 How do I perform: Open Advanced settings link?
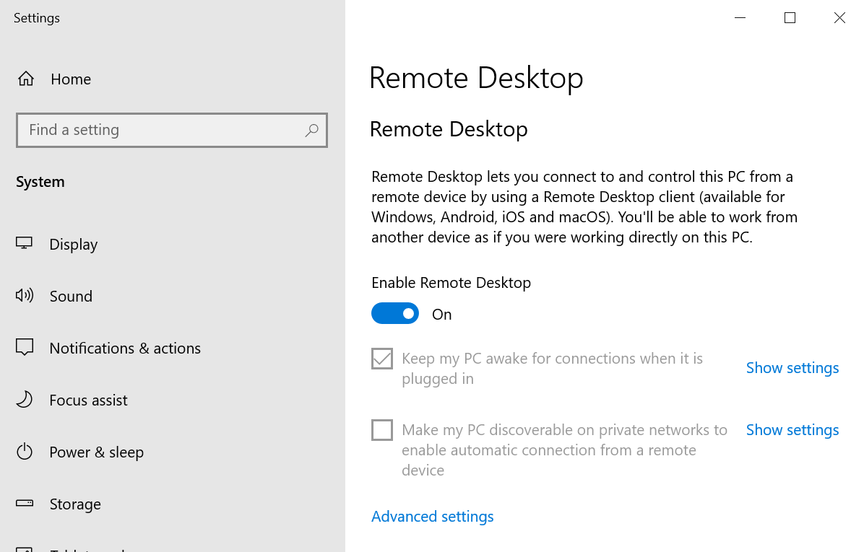432,517
